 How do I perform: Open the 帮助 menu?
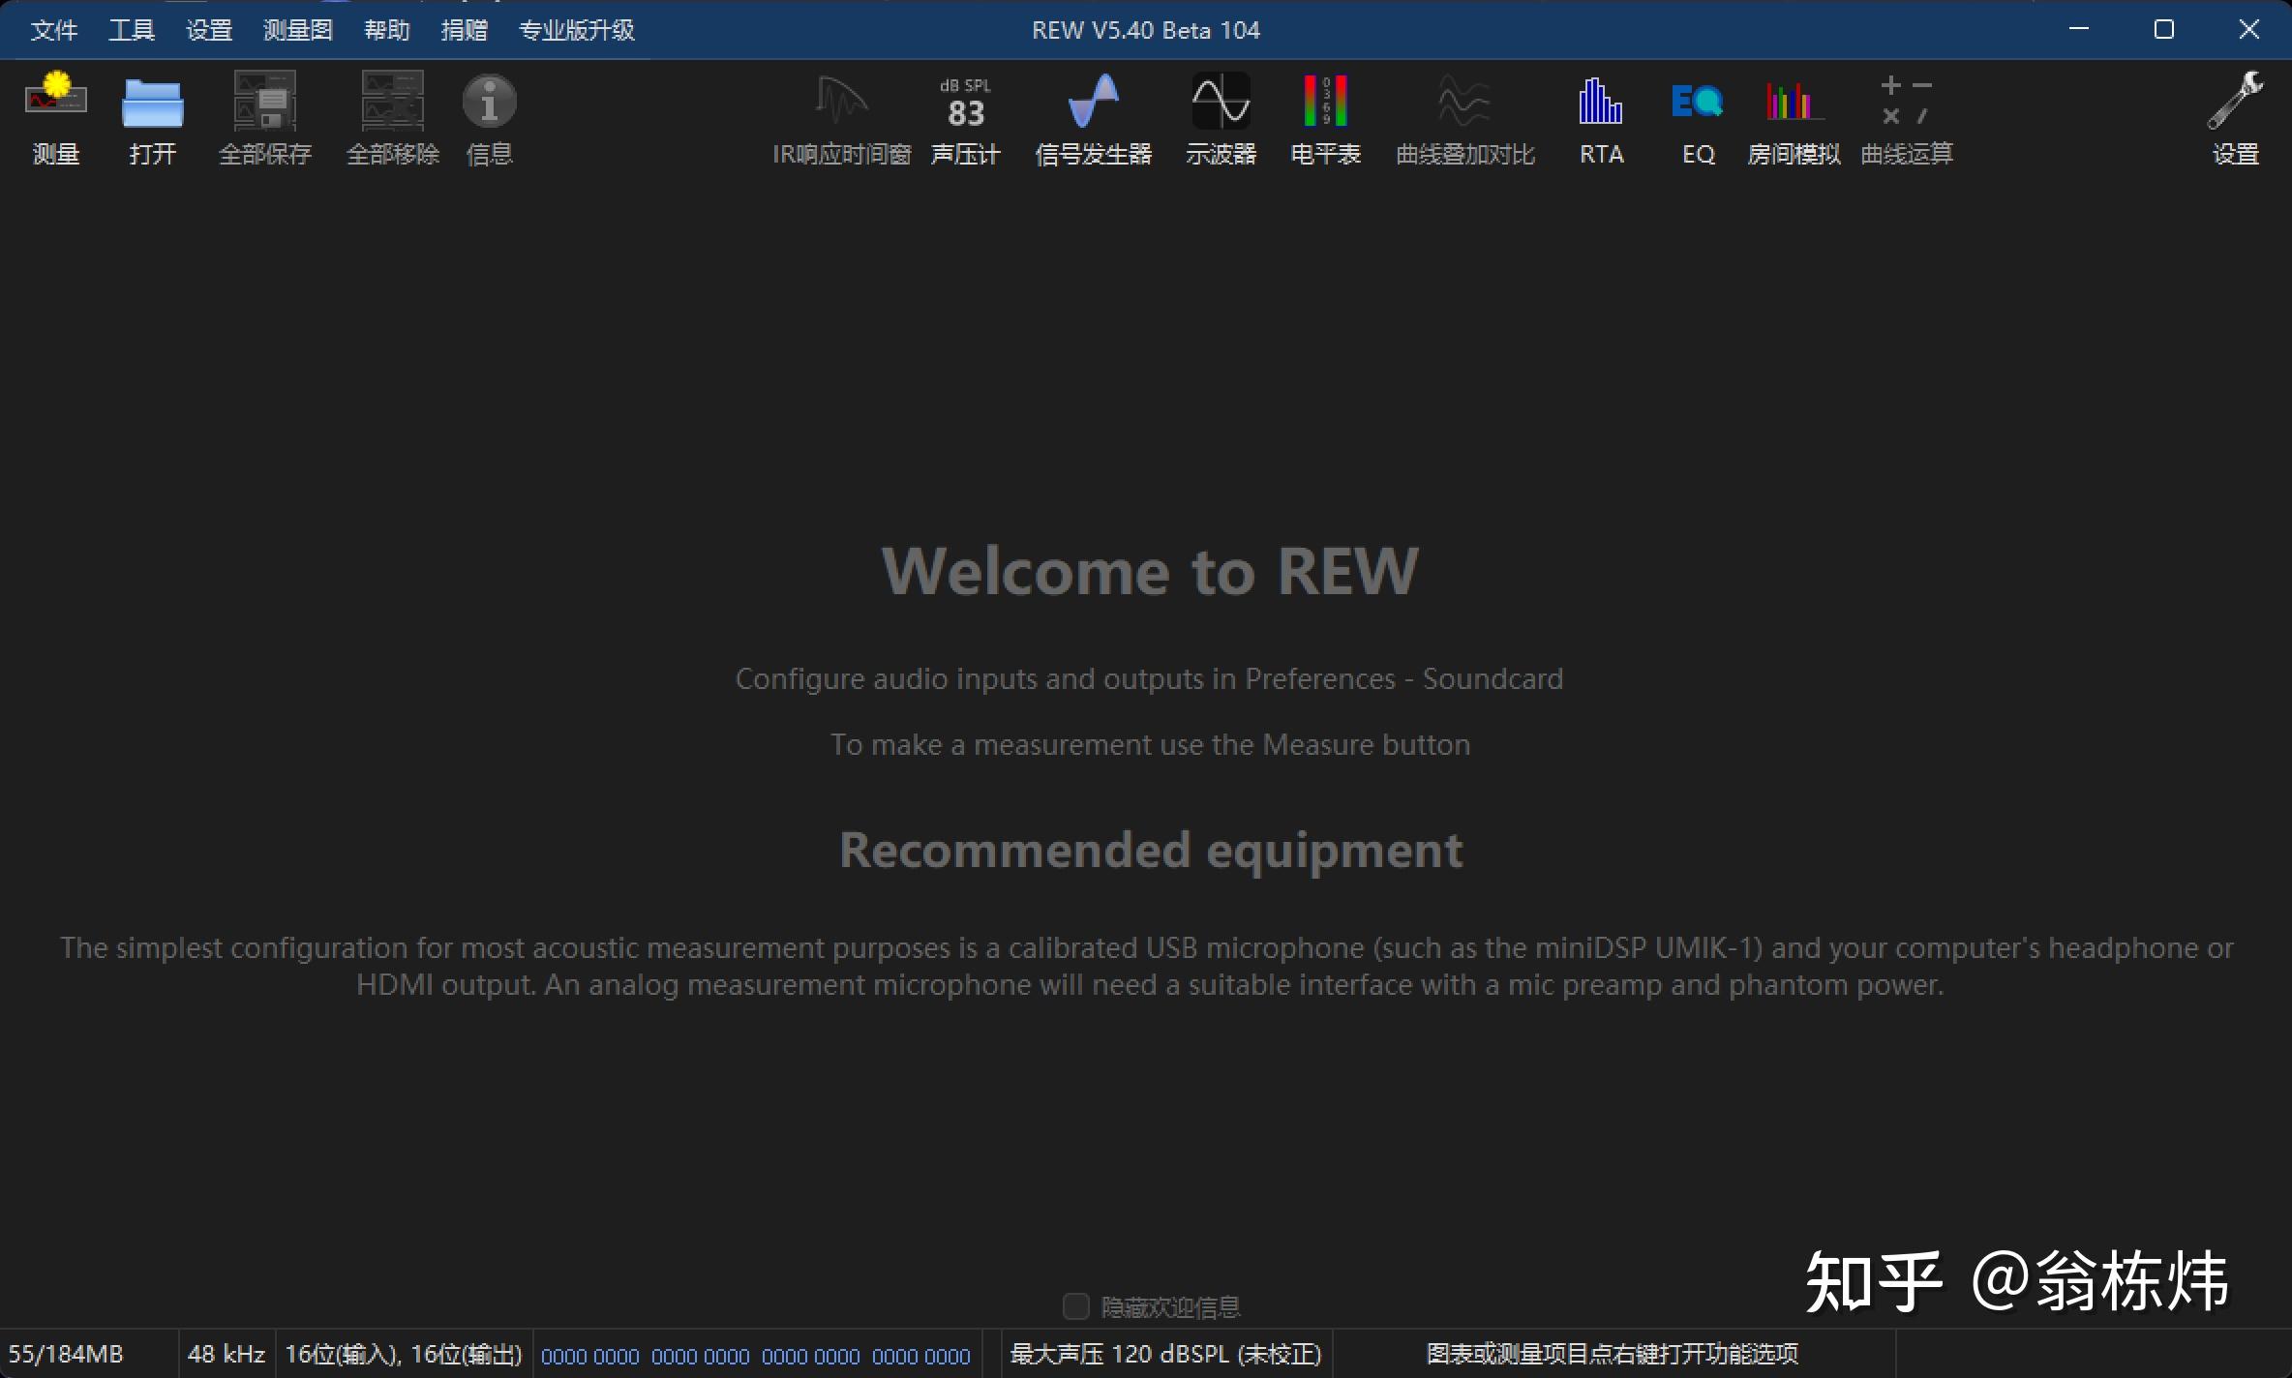387,30
